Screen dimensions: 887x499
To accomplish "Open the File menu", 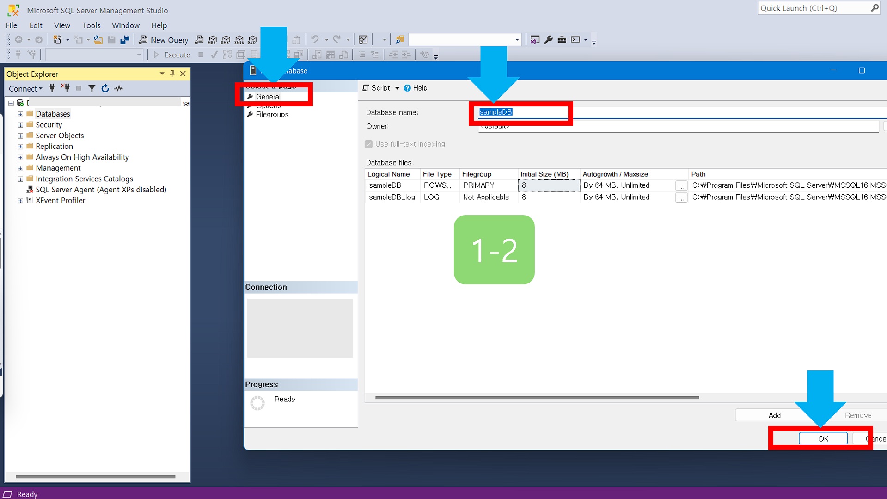I will coord(12,25).
